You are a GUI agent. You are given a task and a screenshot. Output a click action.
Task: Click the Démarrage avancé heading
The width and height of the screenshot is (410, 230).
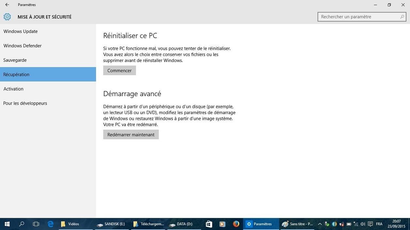point(132,93)
